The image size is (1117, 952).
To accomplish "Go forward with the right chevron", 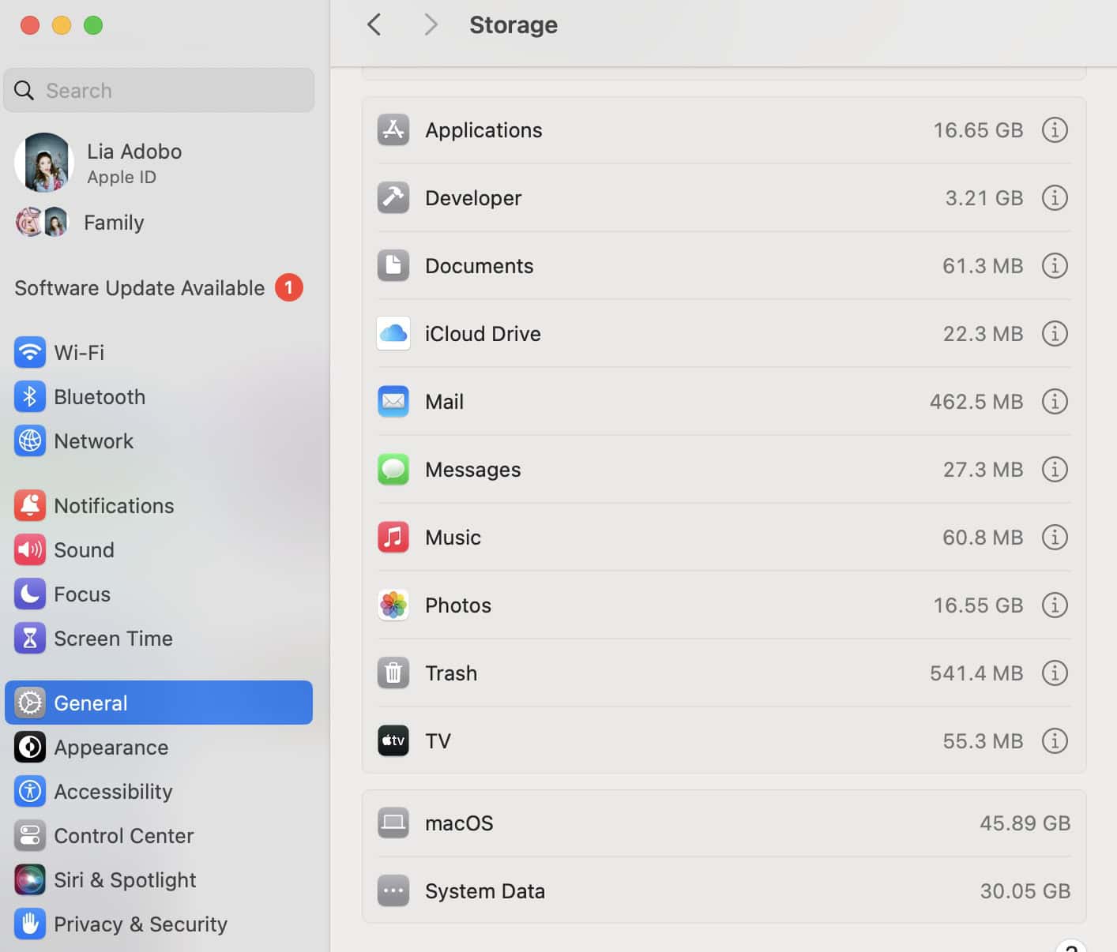I will [x=431, y=24].
